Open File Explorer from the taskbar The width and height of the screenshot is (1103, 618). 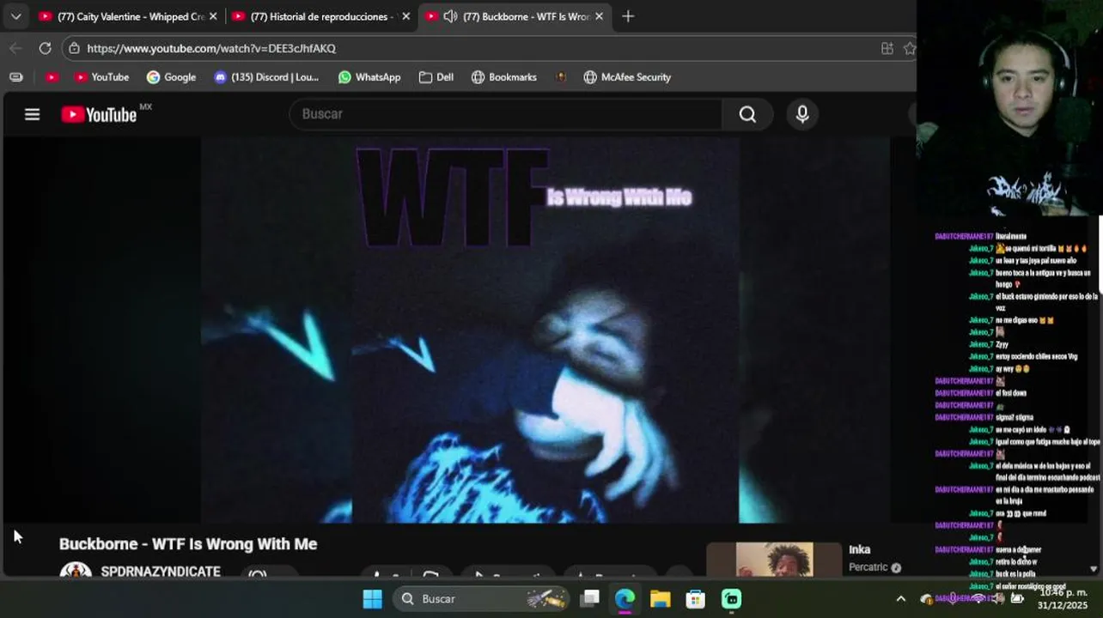pyautogui.click(x=660, y=599)
